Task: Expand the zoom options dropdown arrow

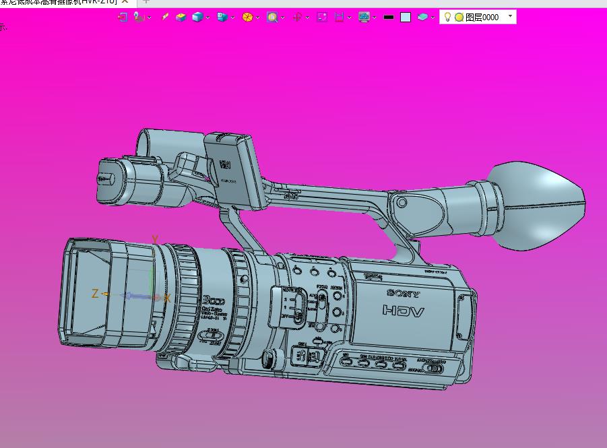Action: (x=282, y=18)
